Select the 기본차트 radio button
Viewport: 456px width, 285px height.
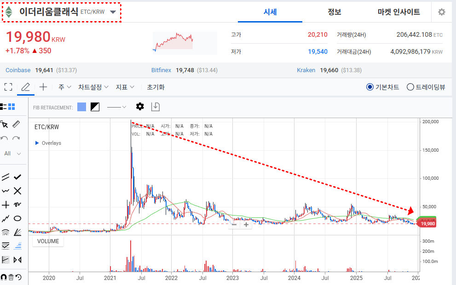tap(370, 87)
